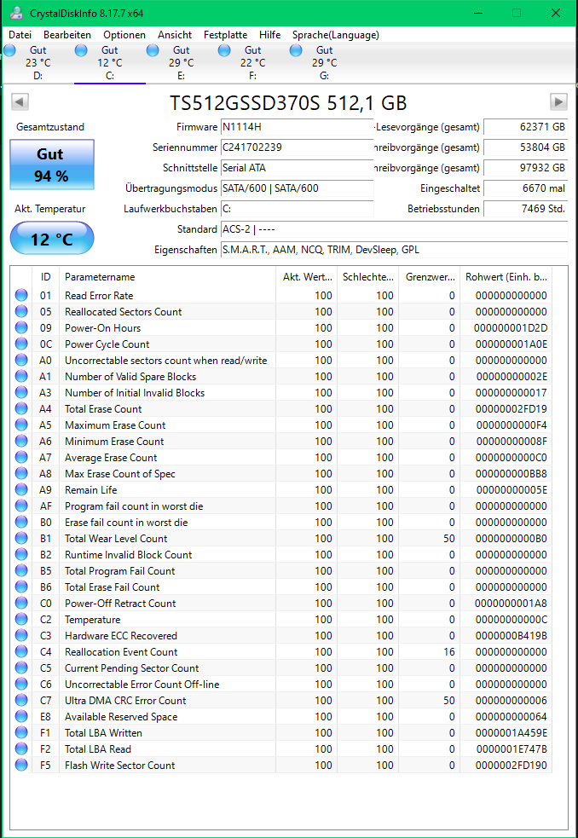The image size is (578, 838).
Task: Select the Uncorrectable Error Count Off-line row
Action: point(281,684)
